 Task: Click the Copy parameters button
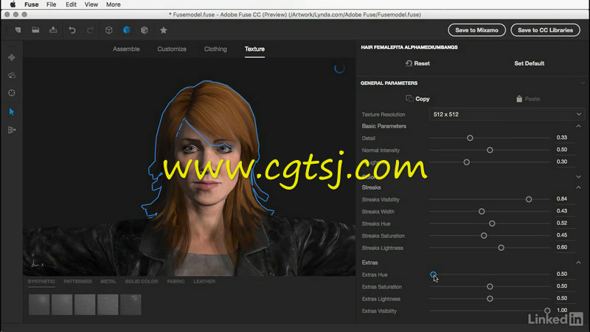[x=417, y=99]
